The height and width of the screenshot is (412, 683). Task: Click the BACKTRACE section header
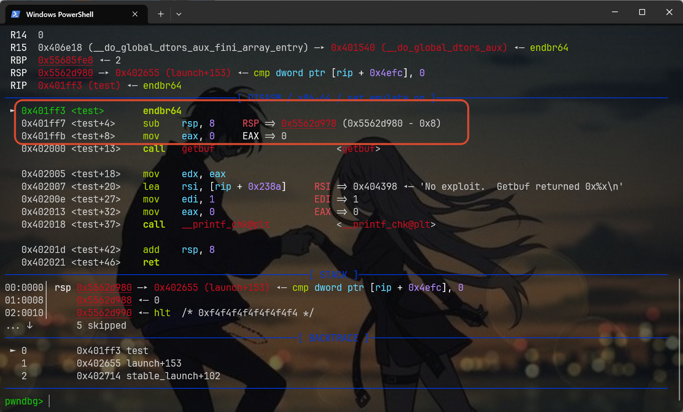click(334, 338)
